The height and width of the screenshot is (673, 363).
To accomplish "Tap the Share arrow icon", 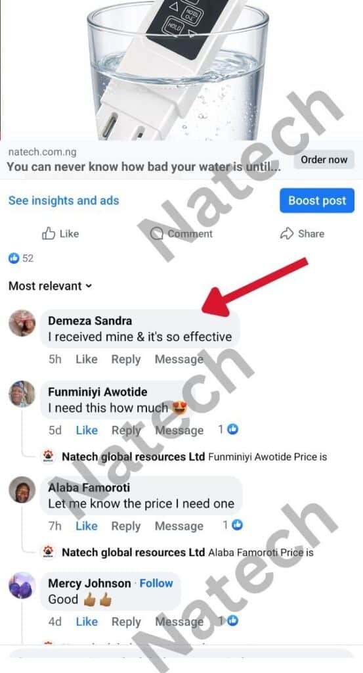I will tap(286, 233).
